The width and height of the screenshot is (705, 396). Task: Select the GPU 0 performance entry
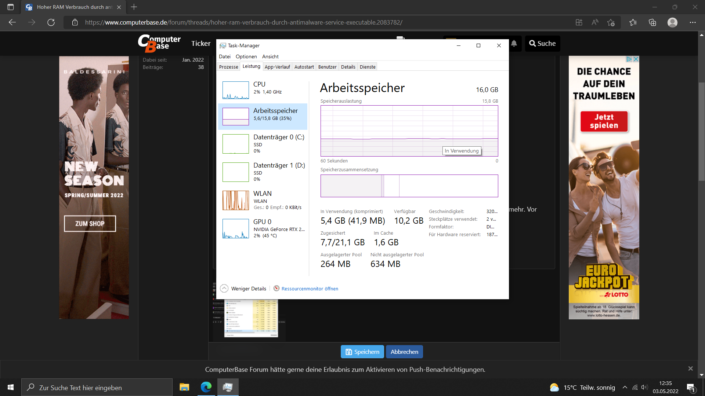click(263, 228)
